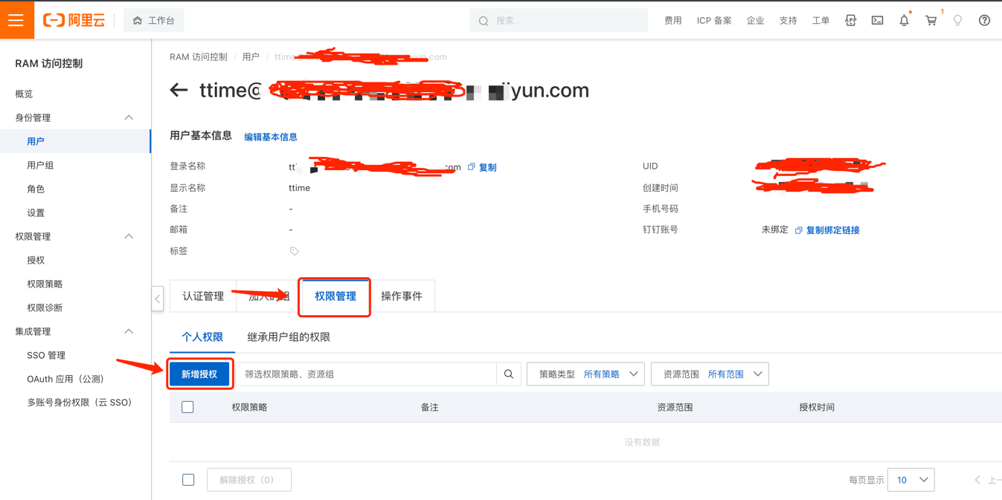Click RAM 访问控制 in the breadcrumb
The image size is (1002, 500).
pos(199,57)
